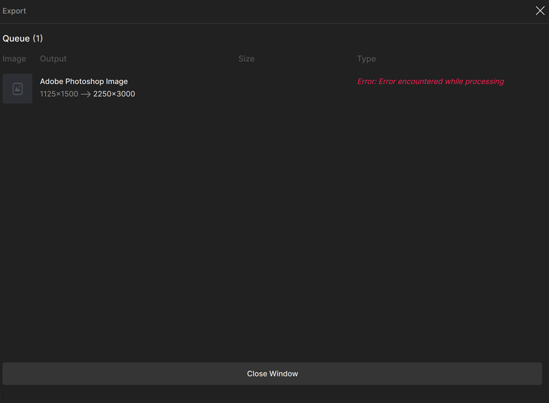Click the Output column header
The height and width of the screenshot is (403, 549).
tap(53, 58)
